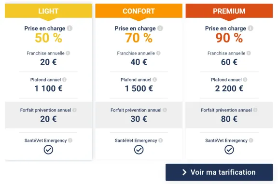Click PREMIUM SantéVet Emergency checkmark

tap(229, 150)
